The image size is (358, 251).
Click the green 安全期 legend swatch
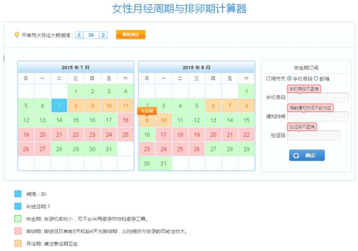18,219
